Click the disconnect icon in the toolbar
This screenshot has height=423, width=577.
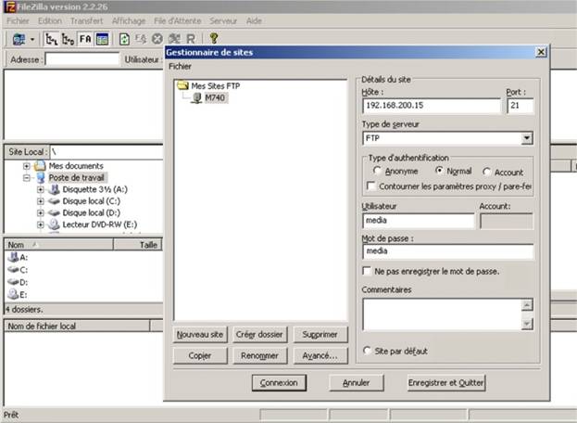tap(174, 39)
